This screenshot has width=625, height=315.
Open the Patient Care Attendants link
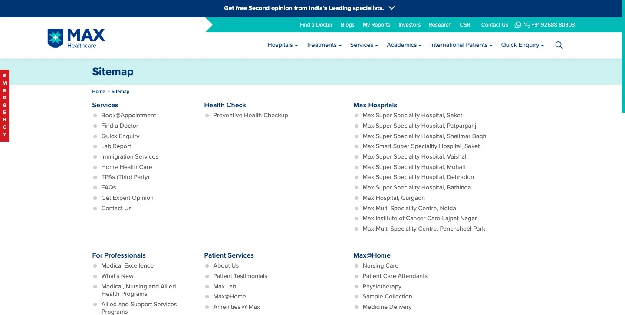click(x=395, y=276)
